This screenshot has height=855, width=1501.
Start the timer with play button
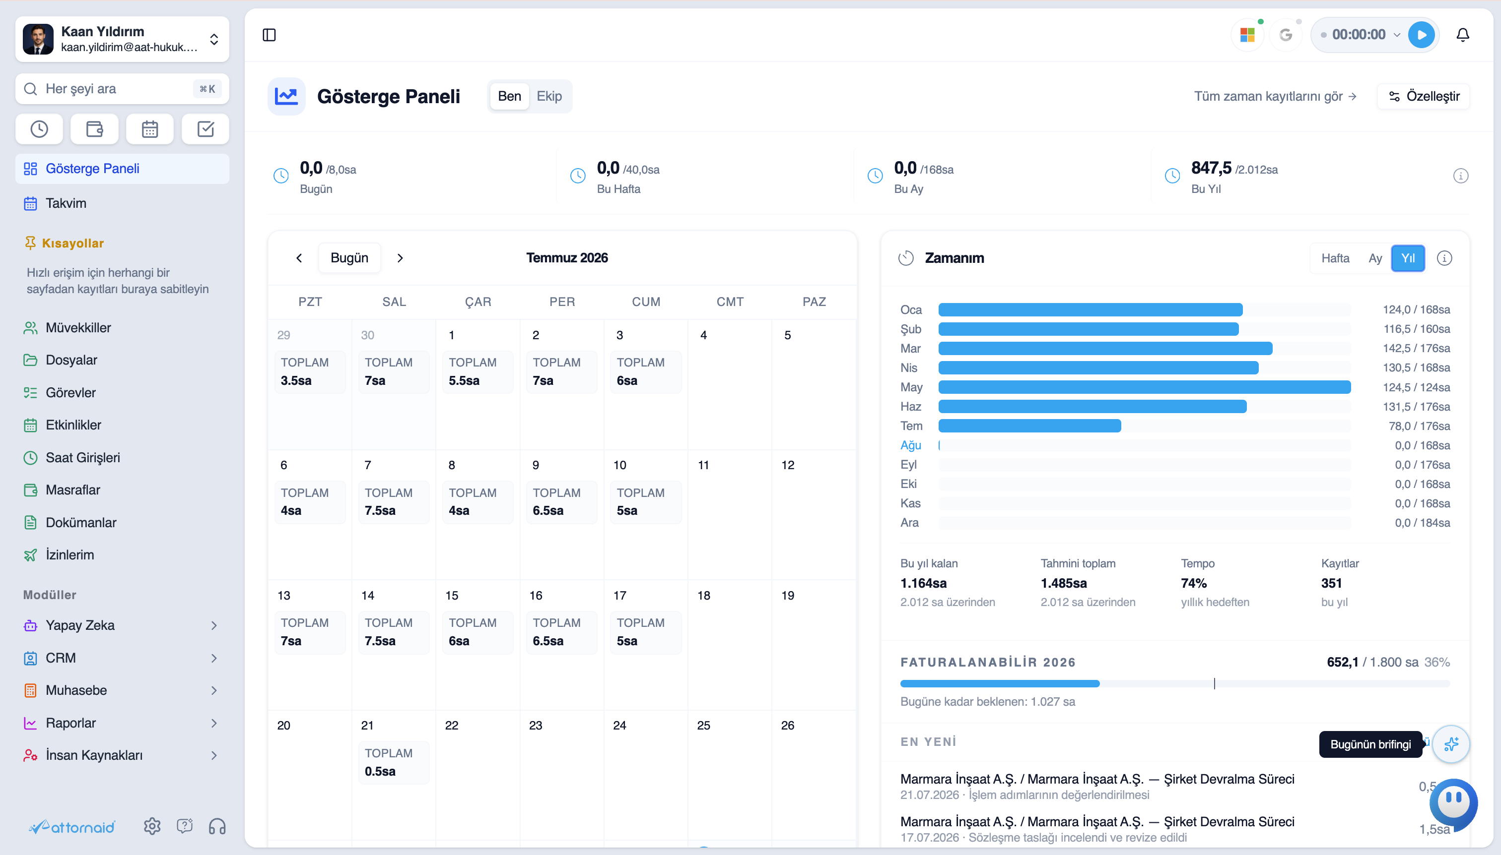click(1422, 35)
